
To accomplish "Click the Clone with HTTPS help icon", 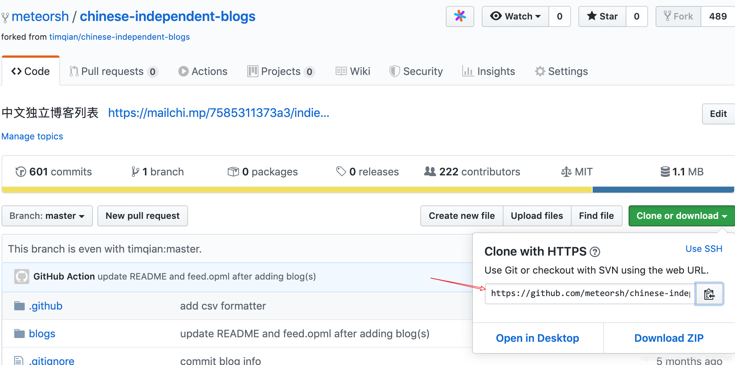I will (595, 252).
